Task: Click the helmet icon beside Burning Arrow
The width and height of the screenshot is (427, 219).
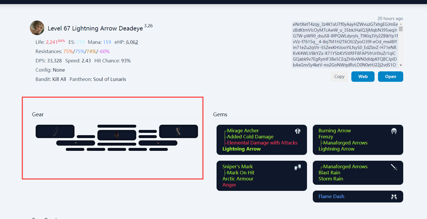Action: pyautogui.click(x=394, y=131)
